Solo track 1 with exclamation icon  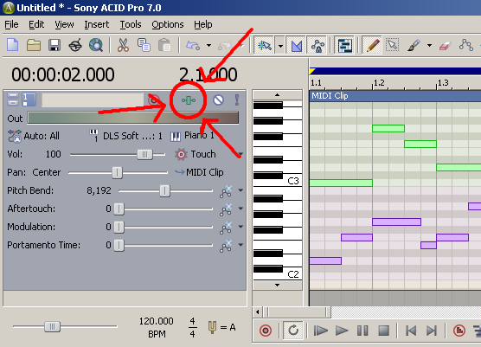237,100
